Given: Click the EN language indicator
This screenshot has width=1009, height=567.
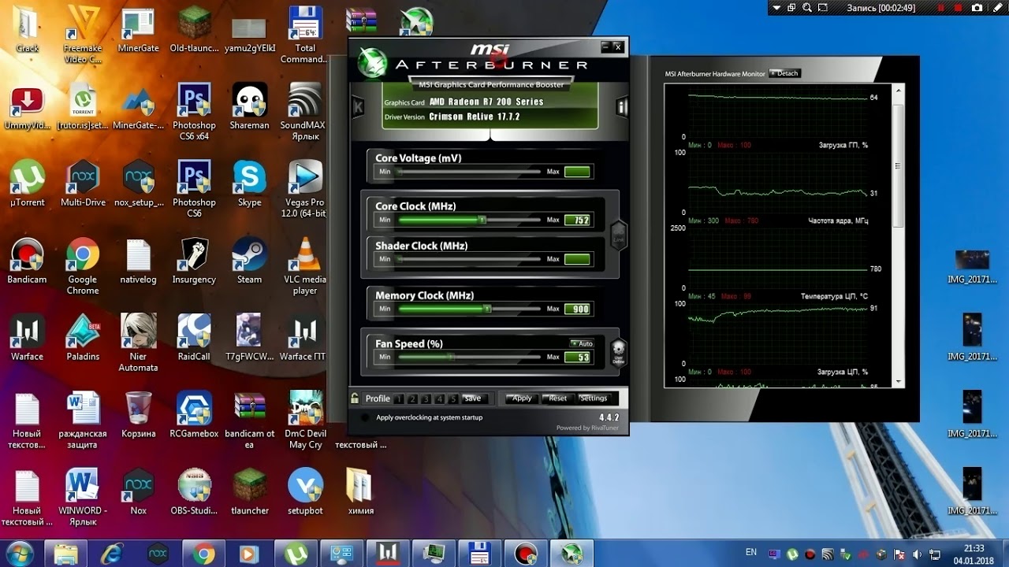Looking at the screenshot, I should coord(751,553).
